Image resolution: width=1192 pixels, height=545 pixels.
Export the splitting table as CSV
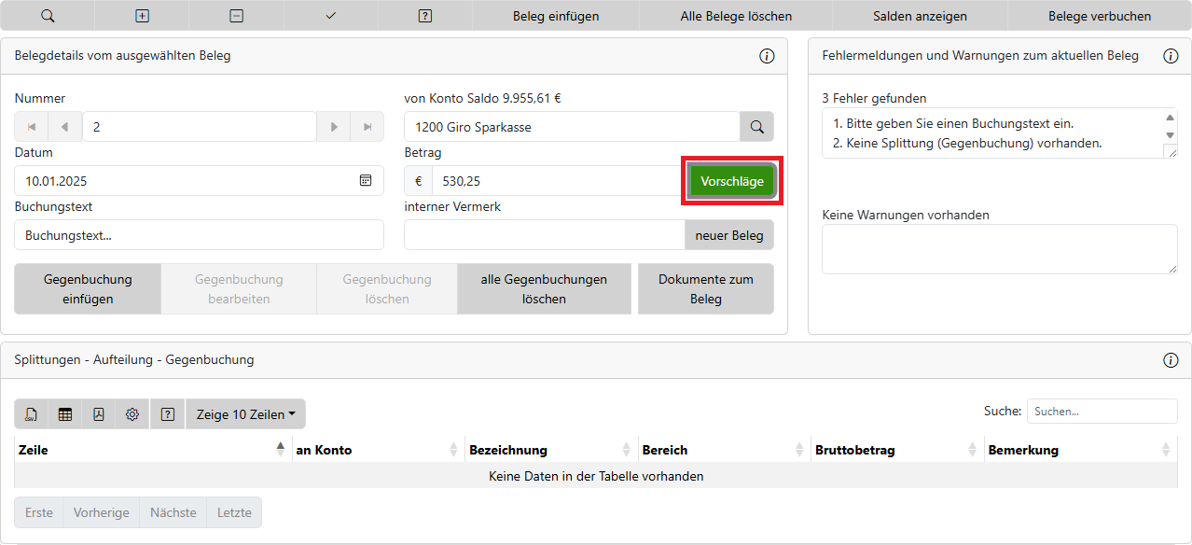[32, 414]
